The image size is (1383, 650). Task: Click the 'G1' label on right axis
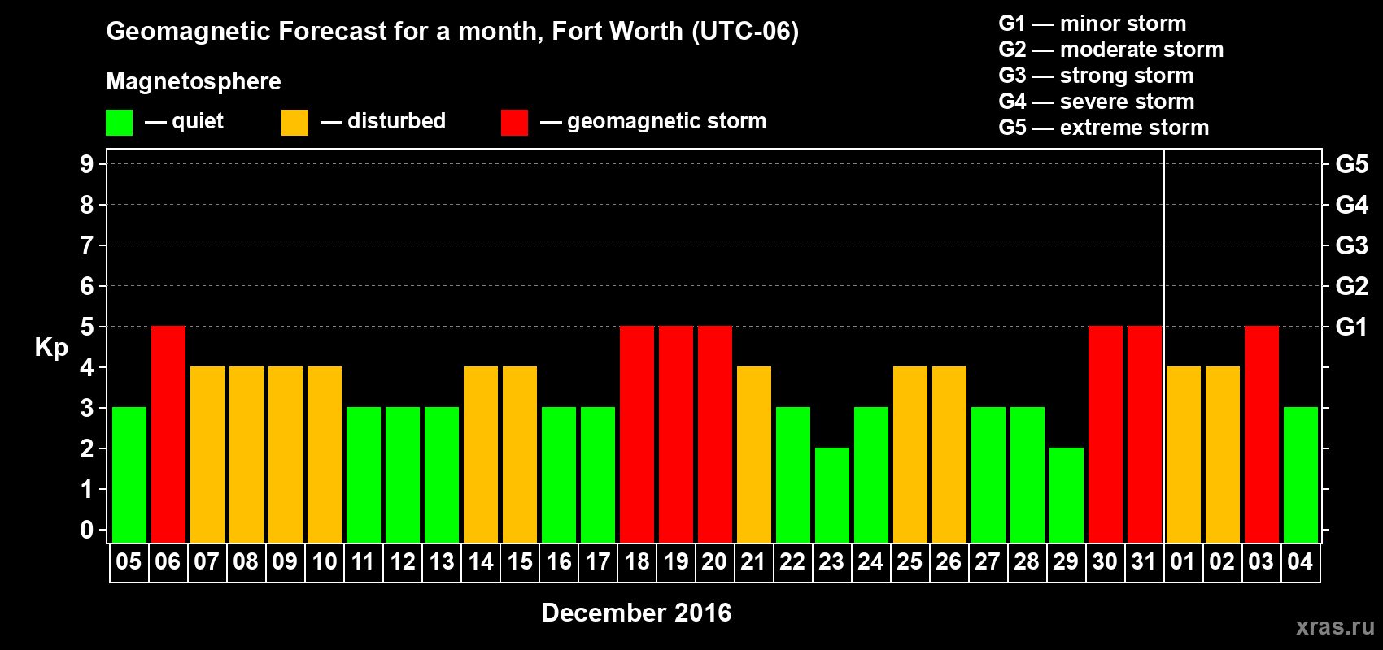(1351, 327)
